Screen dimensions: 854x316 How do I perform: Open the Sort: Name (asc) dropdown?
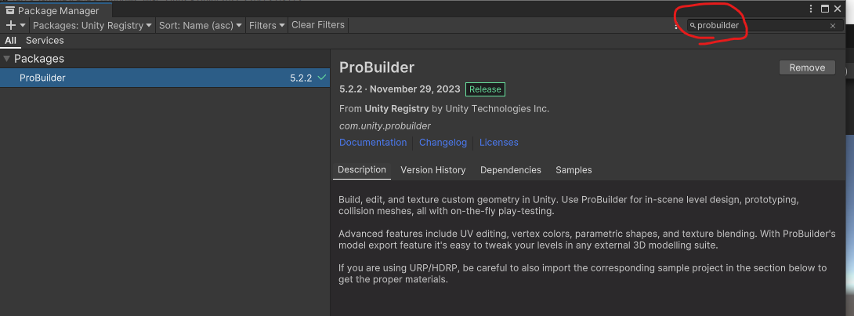click(x=200, y=25)
